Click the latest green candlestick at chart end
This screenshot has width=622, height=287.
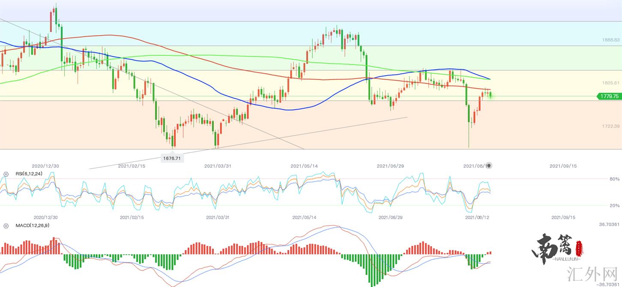[x=490, y=94]
